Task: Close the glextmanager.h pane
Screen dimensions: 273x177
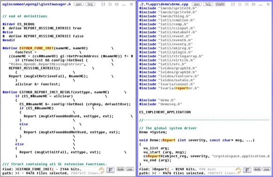Action: (x=131, y=4)
